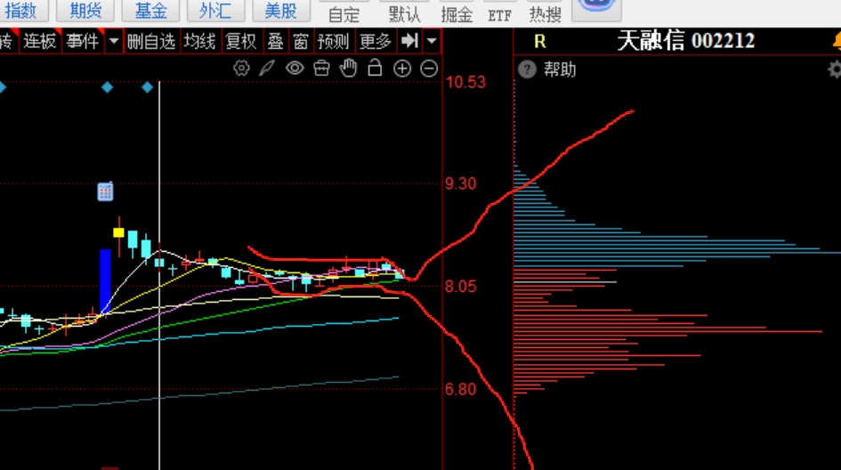Click the rightmost blue diamond marker
This screenshot has height=470, width=841.
[148, 87]
